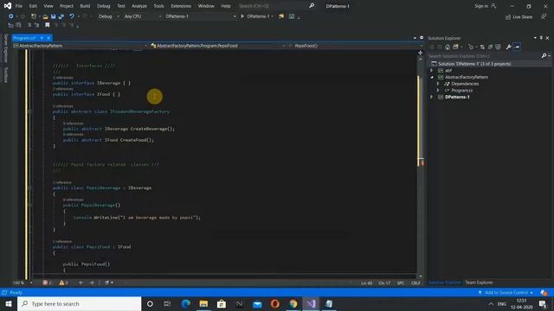Toggle the bookmark toolbar icon

pos(47,25)
